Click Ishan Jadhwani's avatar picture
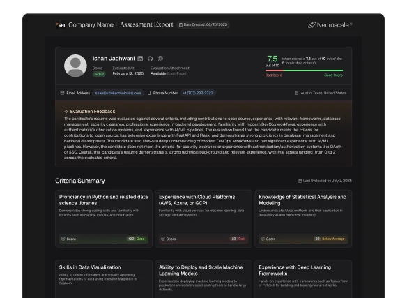This screenshot has height=298, width=407. pos(75,66)
